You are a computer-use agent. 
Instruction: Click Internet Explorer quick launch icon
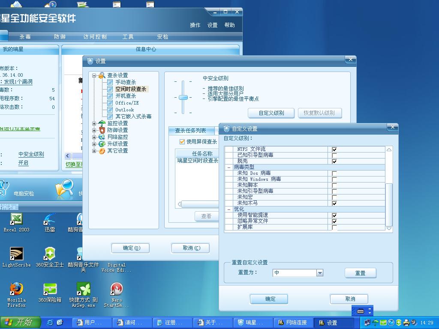50,323
